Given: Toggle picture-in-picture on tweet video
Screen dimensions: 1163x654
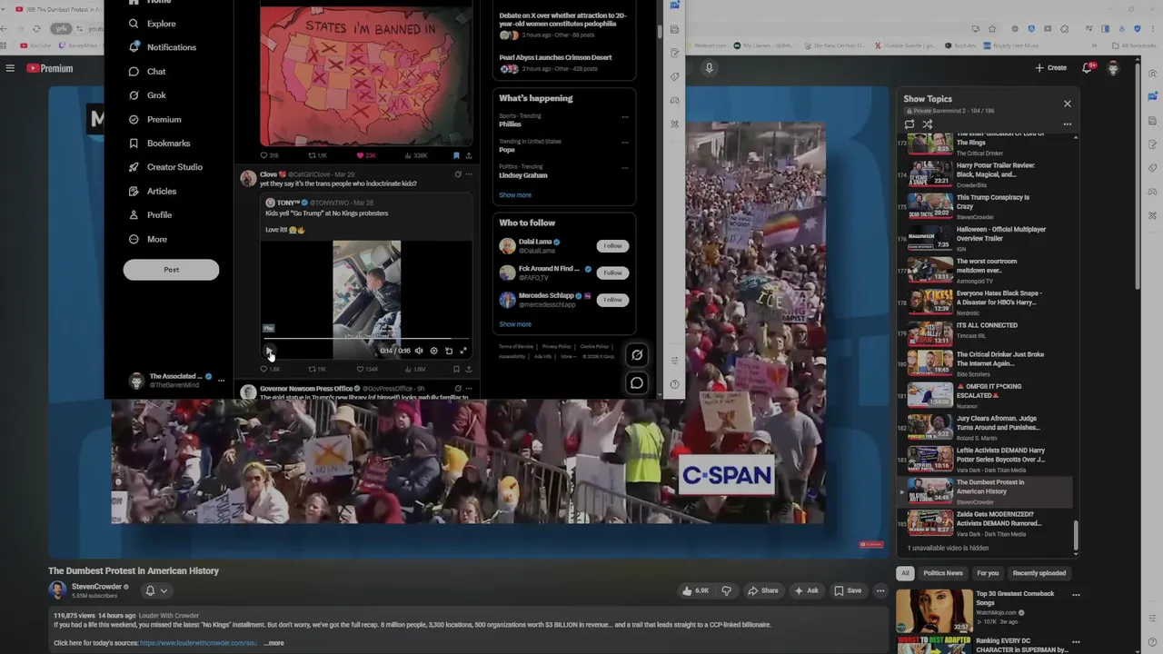Looking at the screenshot, I should click(x=448, y=351).
